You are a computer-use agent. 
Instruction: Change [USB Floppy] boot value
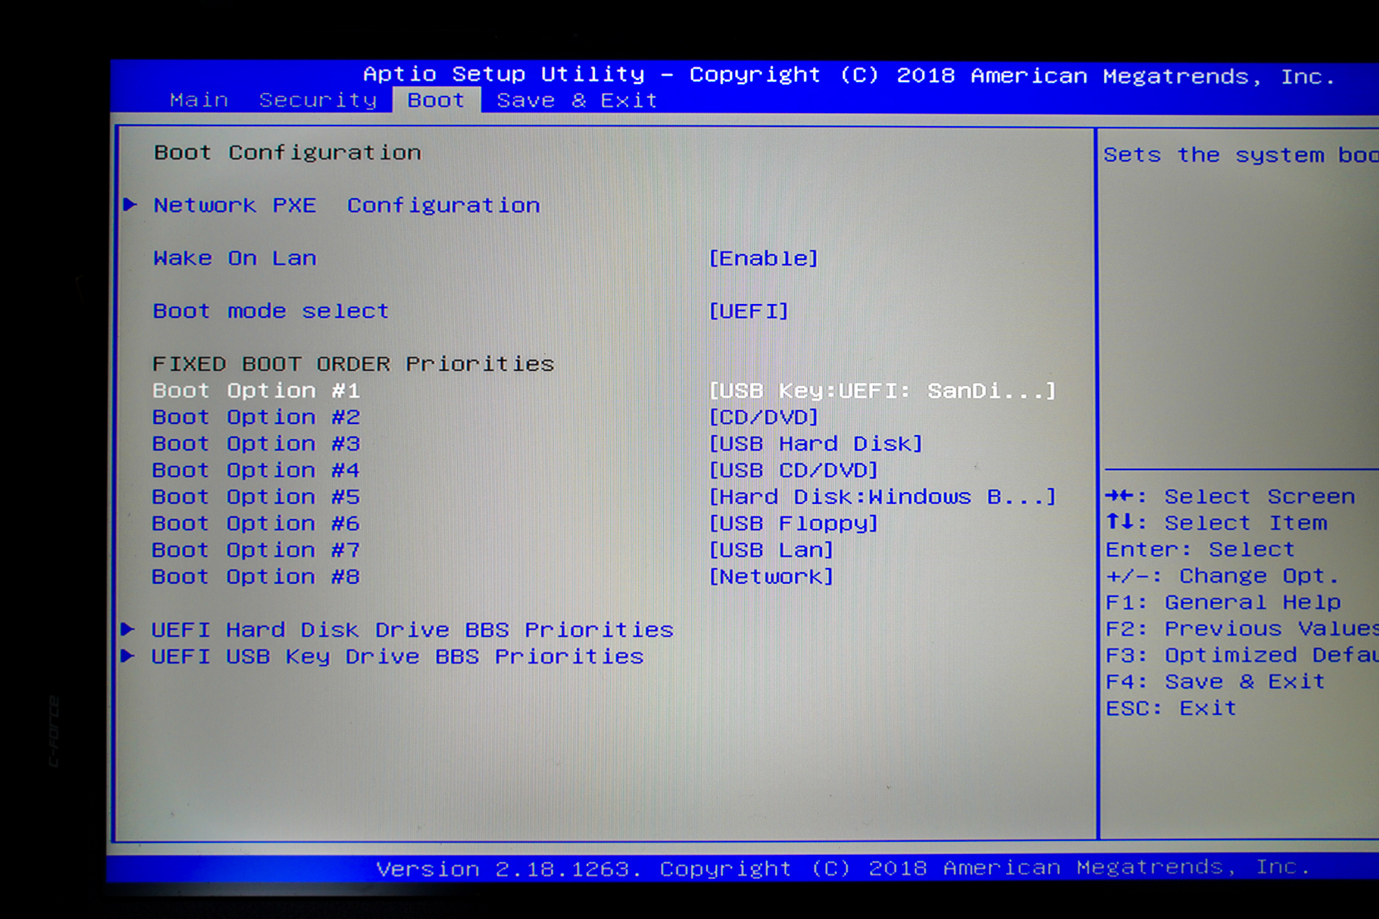click(x=794, y=524)
